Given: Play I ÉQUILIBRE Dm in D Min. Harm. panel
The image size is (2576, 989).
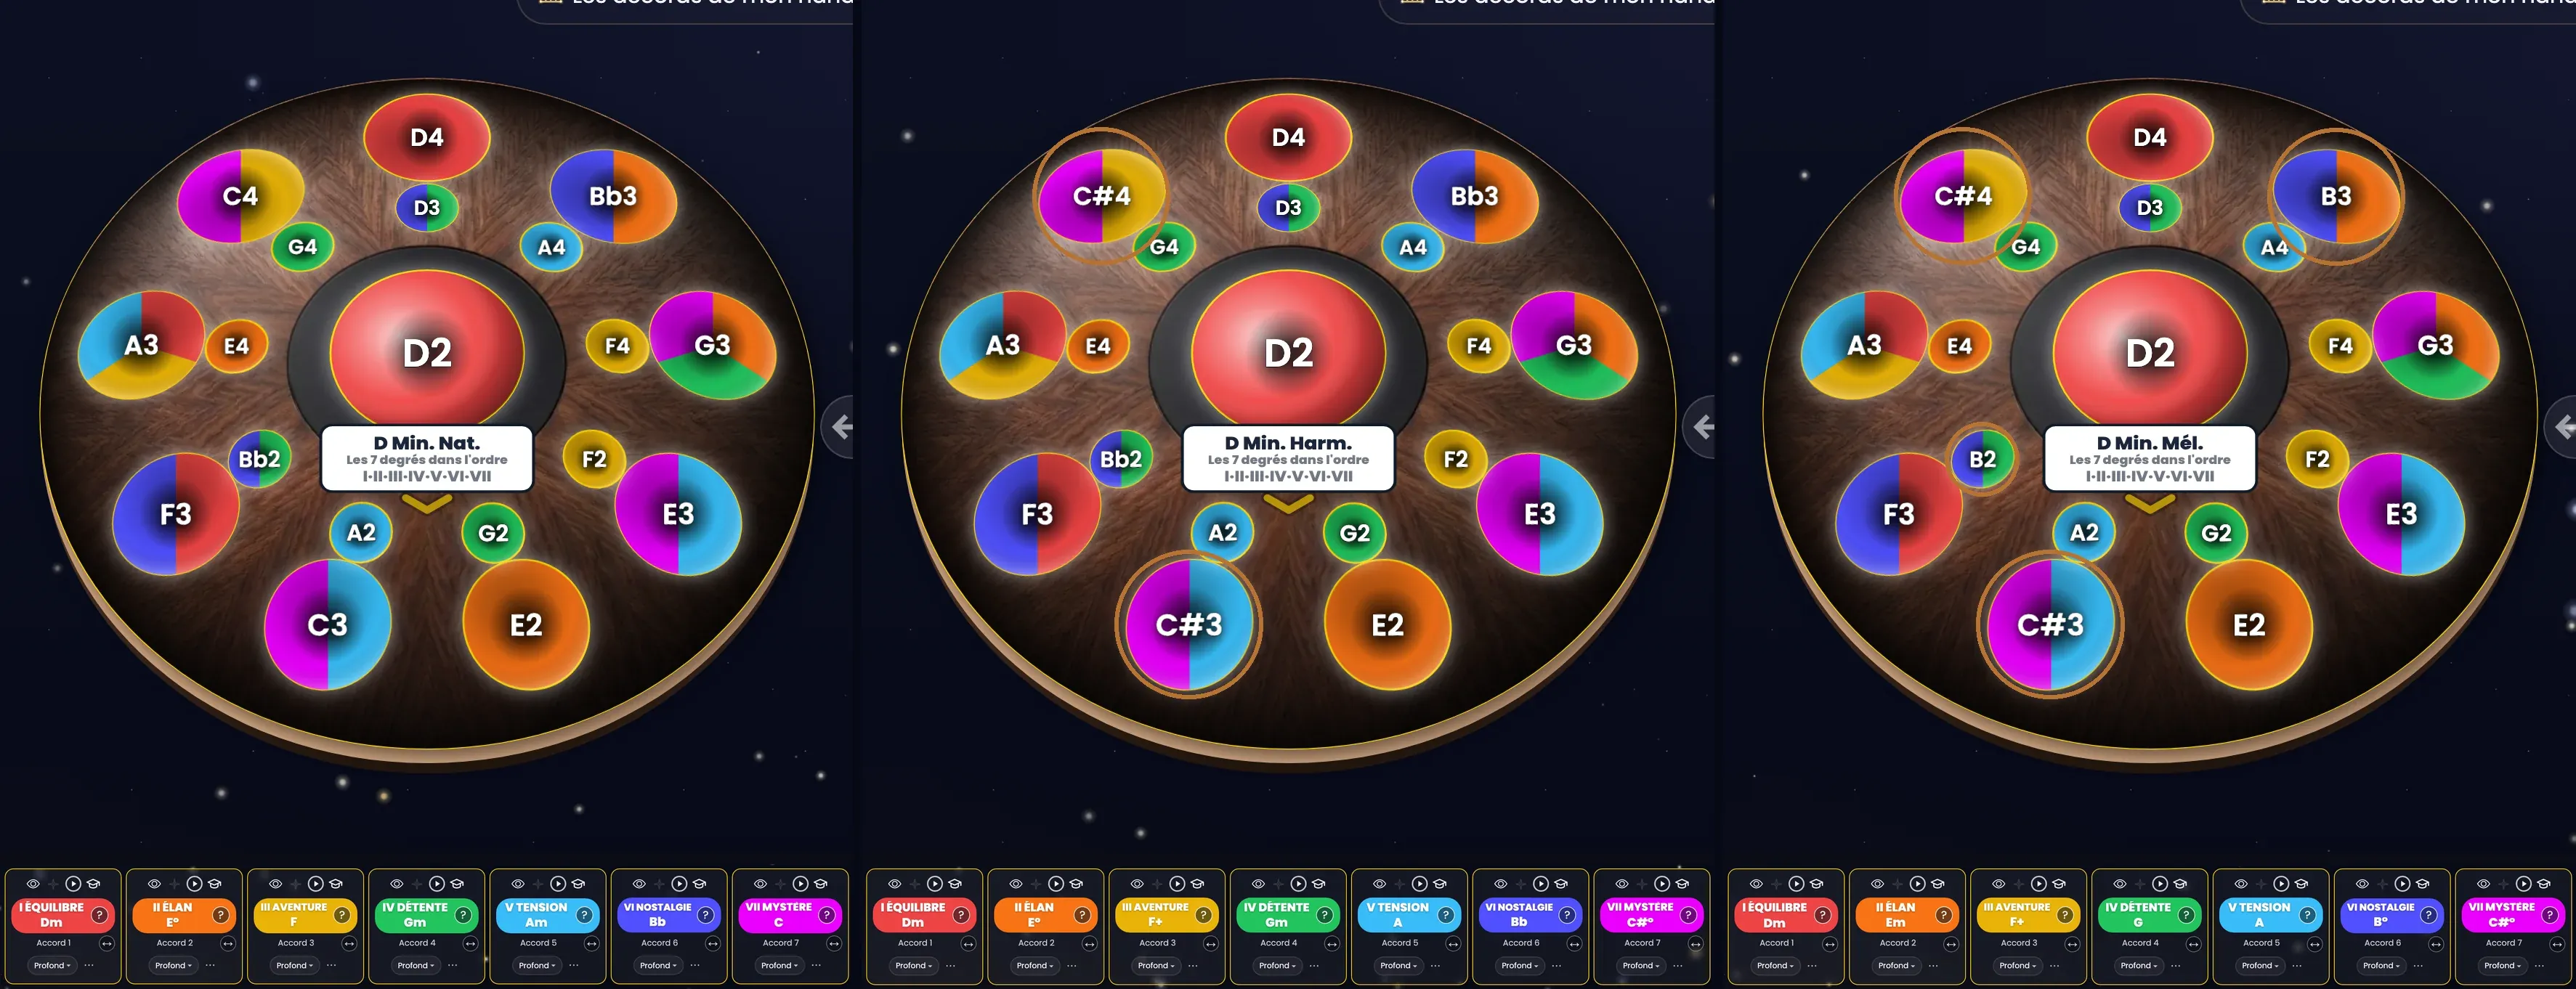Looking at the screenshot, I should pos(935,884).
